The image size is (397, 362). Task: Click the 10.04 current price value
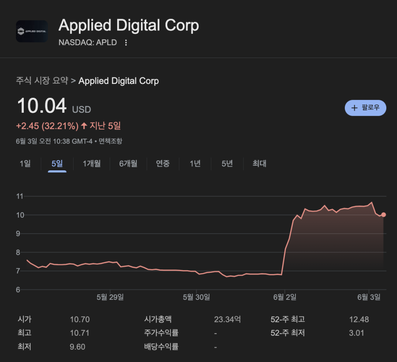[42, 105]
